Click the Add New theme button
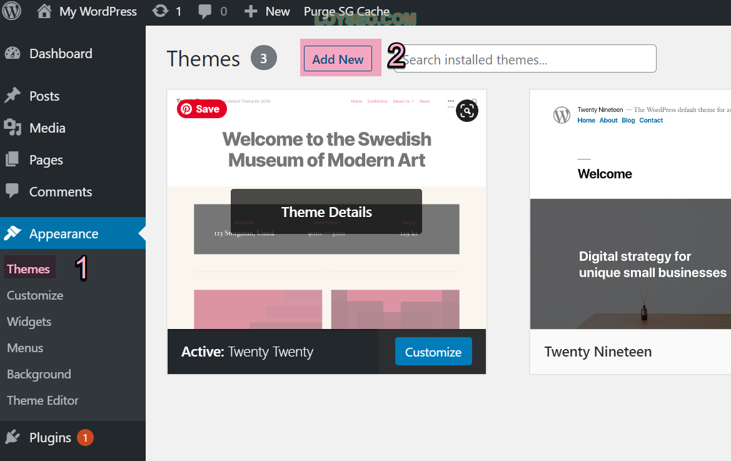The height and width of the screenshot is (461, 731). [x=338, y=59]
